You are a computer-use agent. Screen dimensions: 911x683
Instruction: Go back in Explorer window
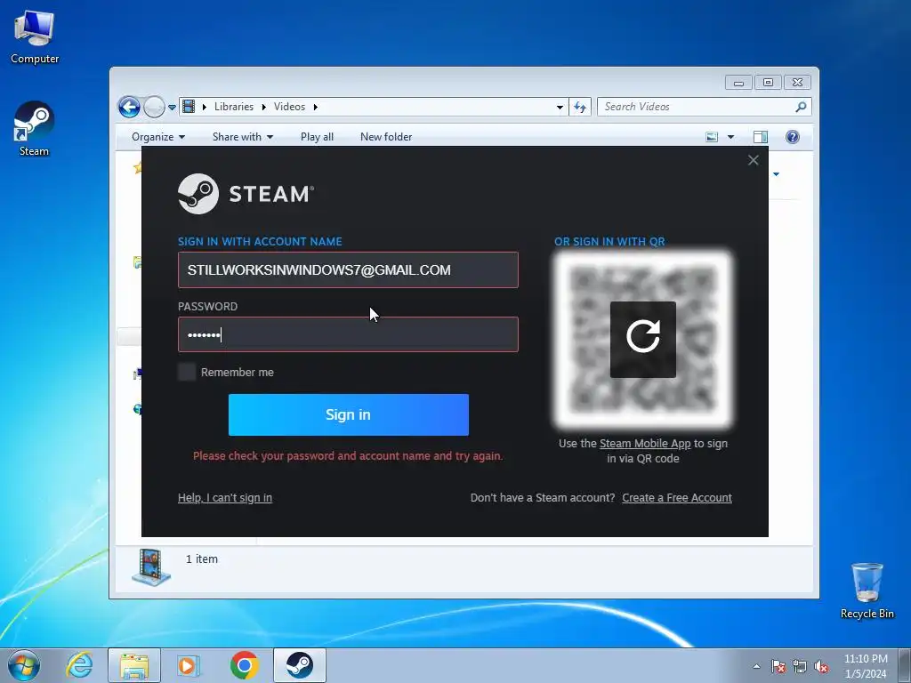129,107
